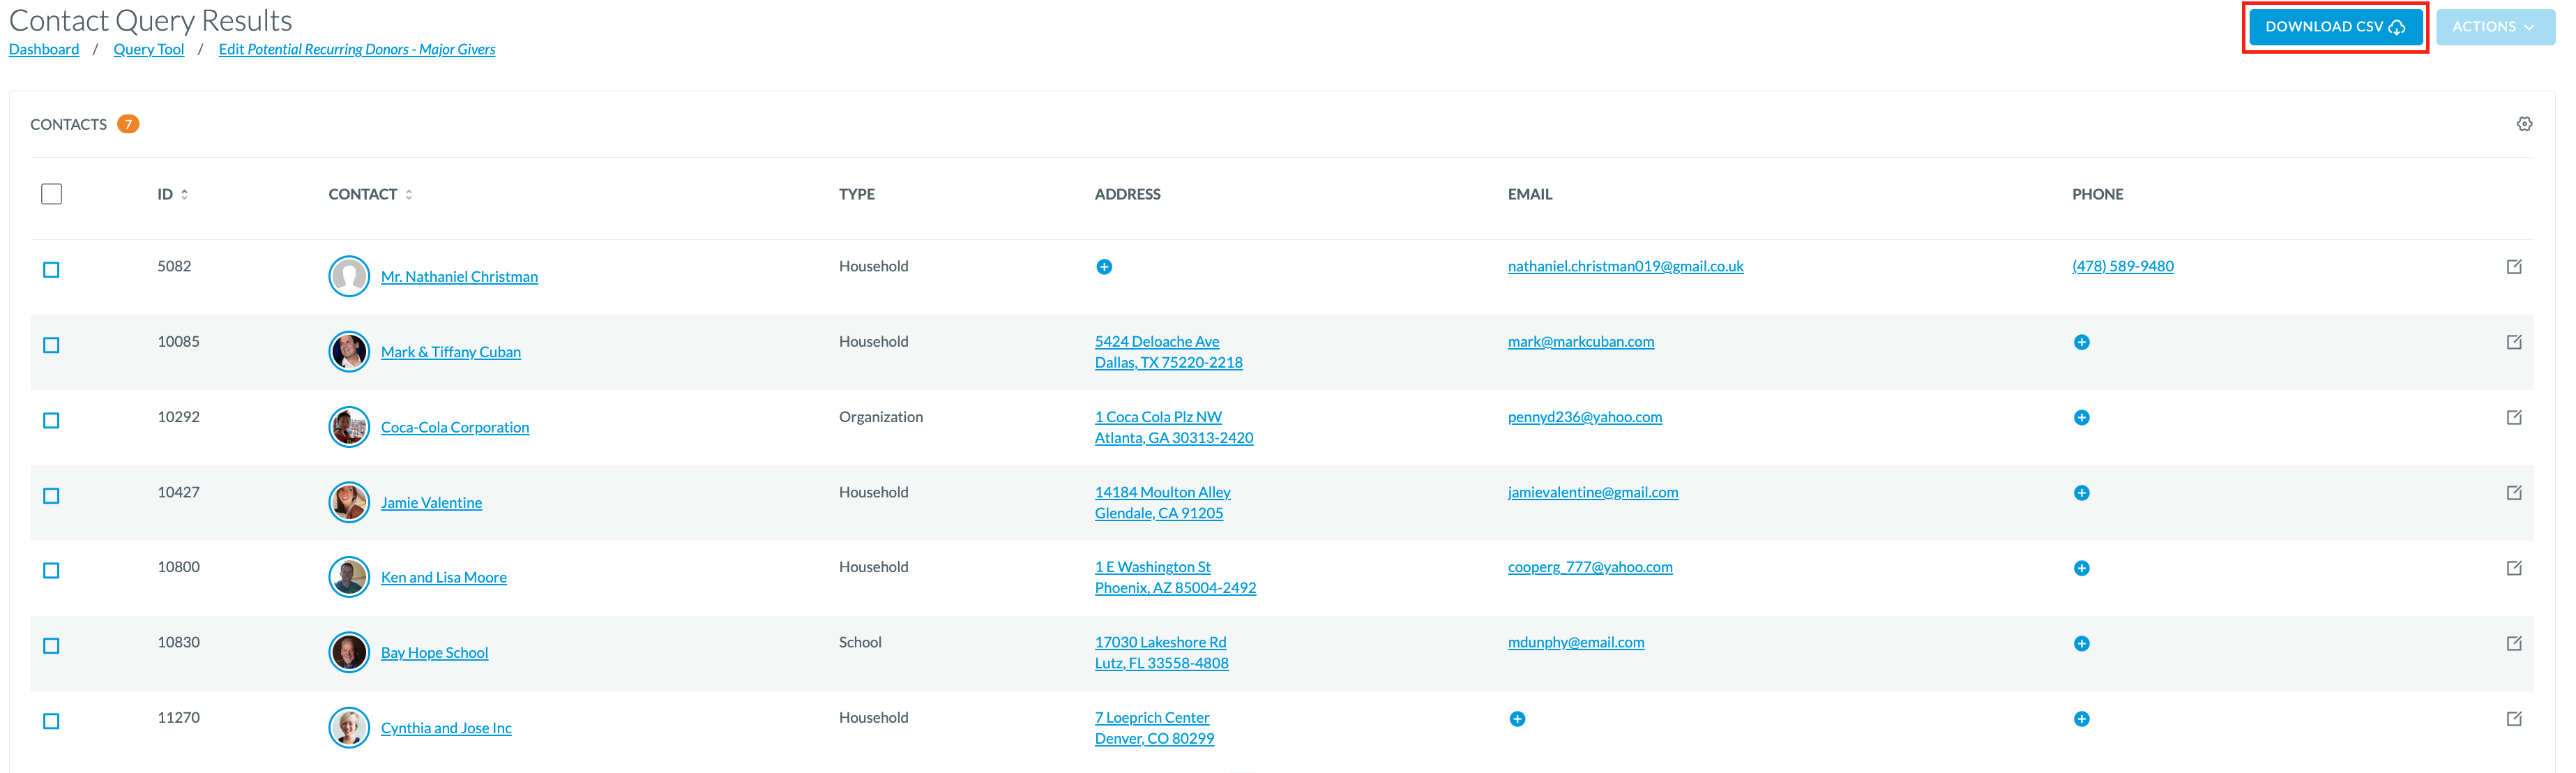Open address 17030 Lakeshore Rd Lutz
Viewport: 2576px width, 773px height.
pyautogui.click(x=1162, y=652)
